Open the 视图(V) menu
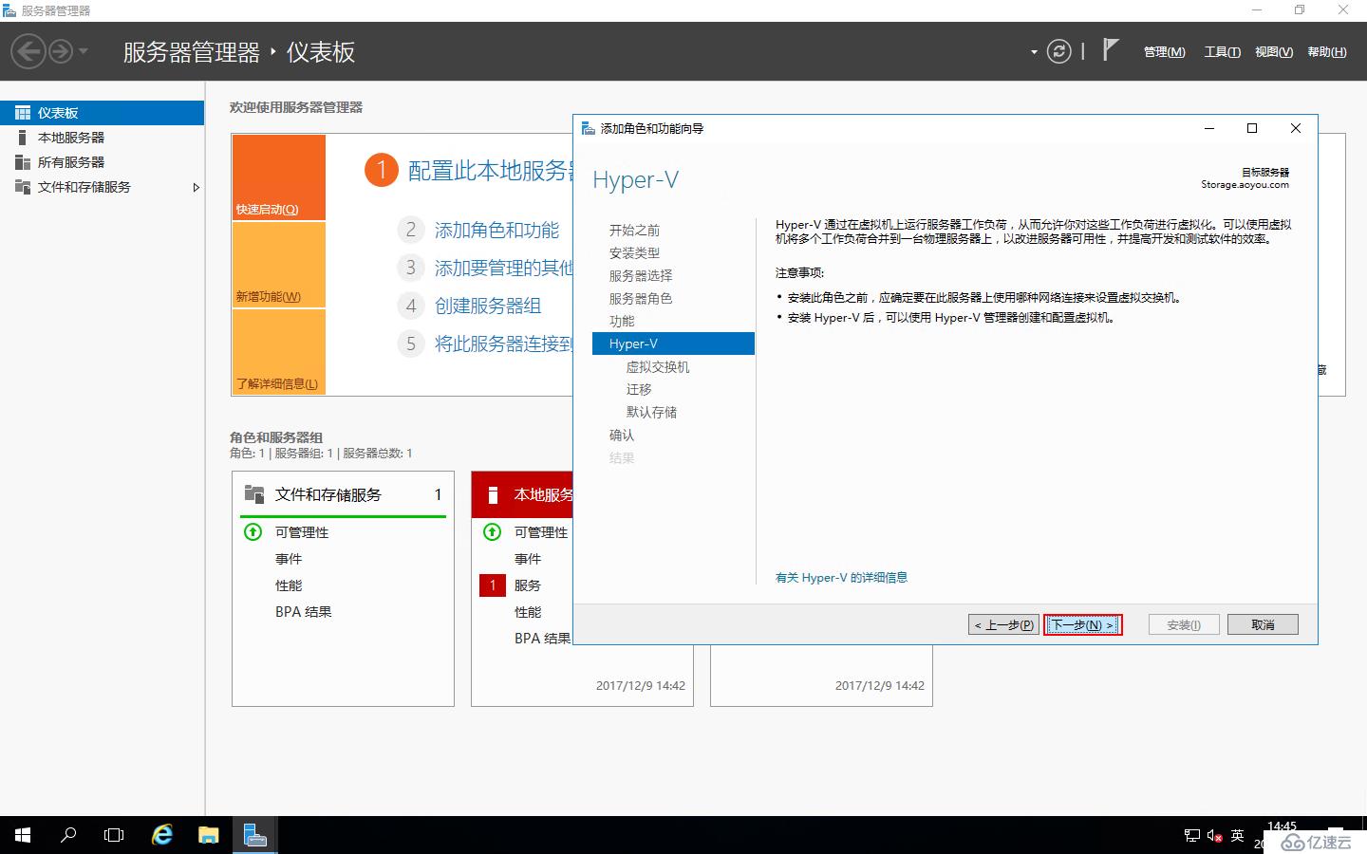The height and width of the screenshot is (854, 1367). (1273, 52)
